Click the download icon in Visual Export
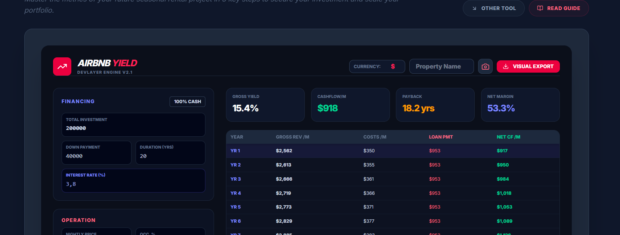This screenshot has width=620, height=235. click(506, 66)
